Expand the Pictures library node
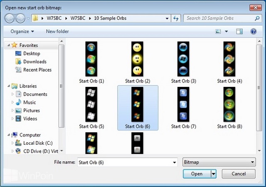The width and height of the screenshot is (266, 187). click(x=12, y=110)
